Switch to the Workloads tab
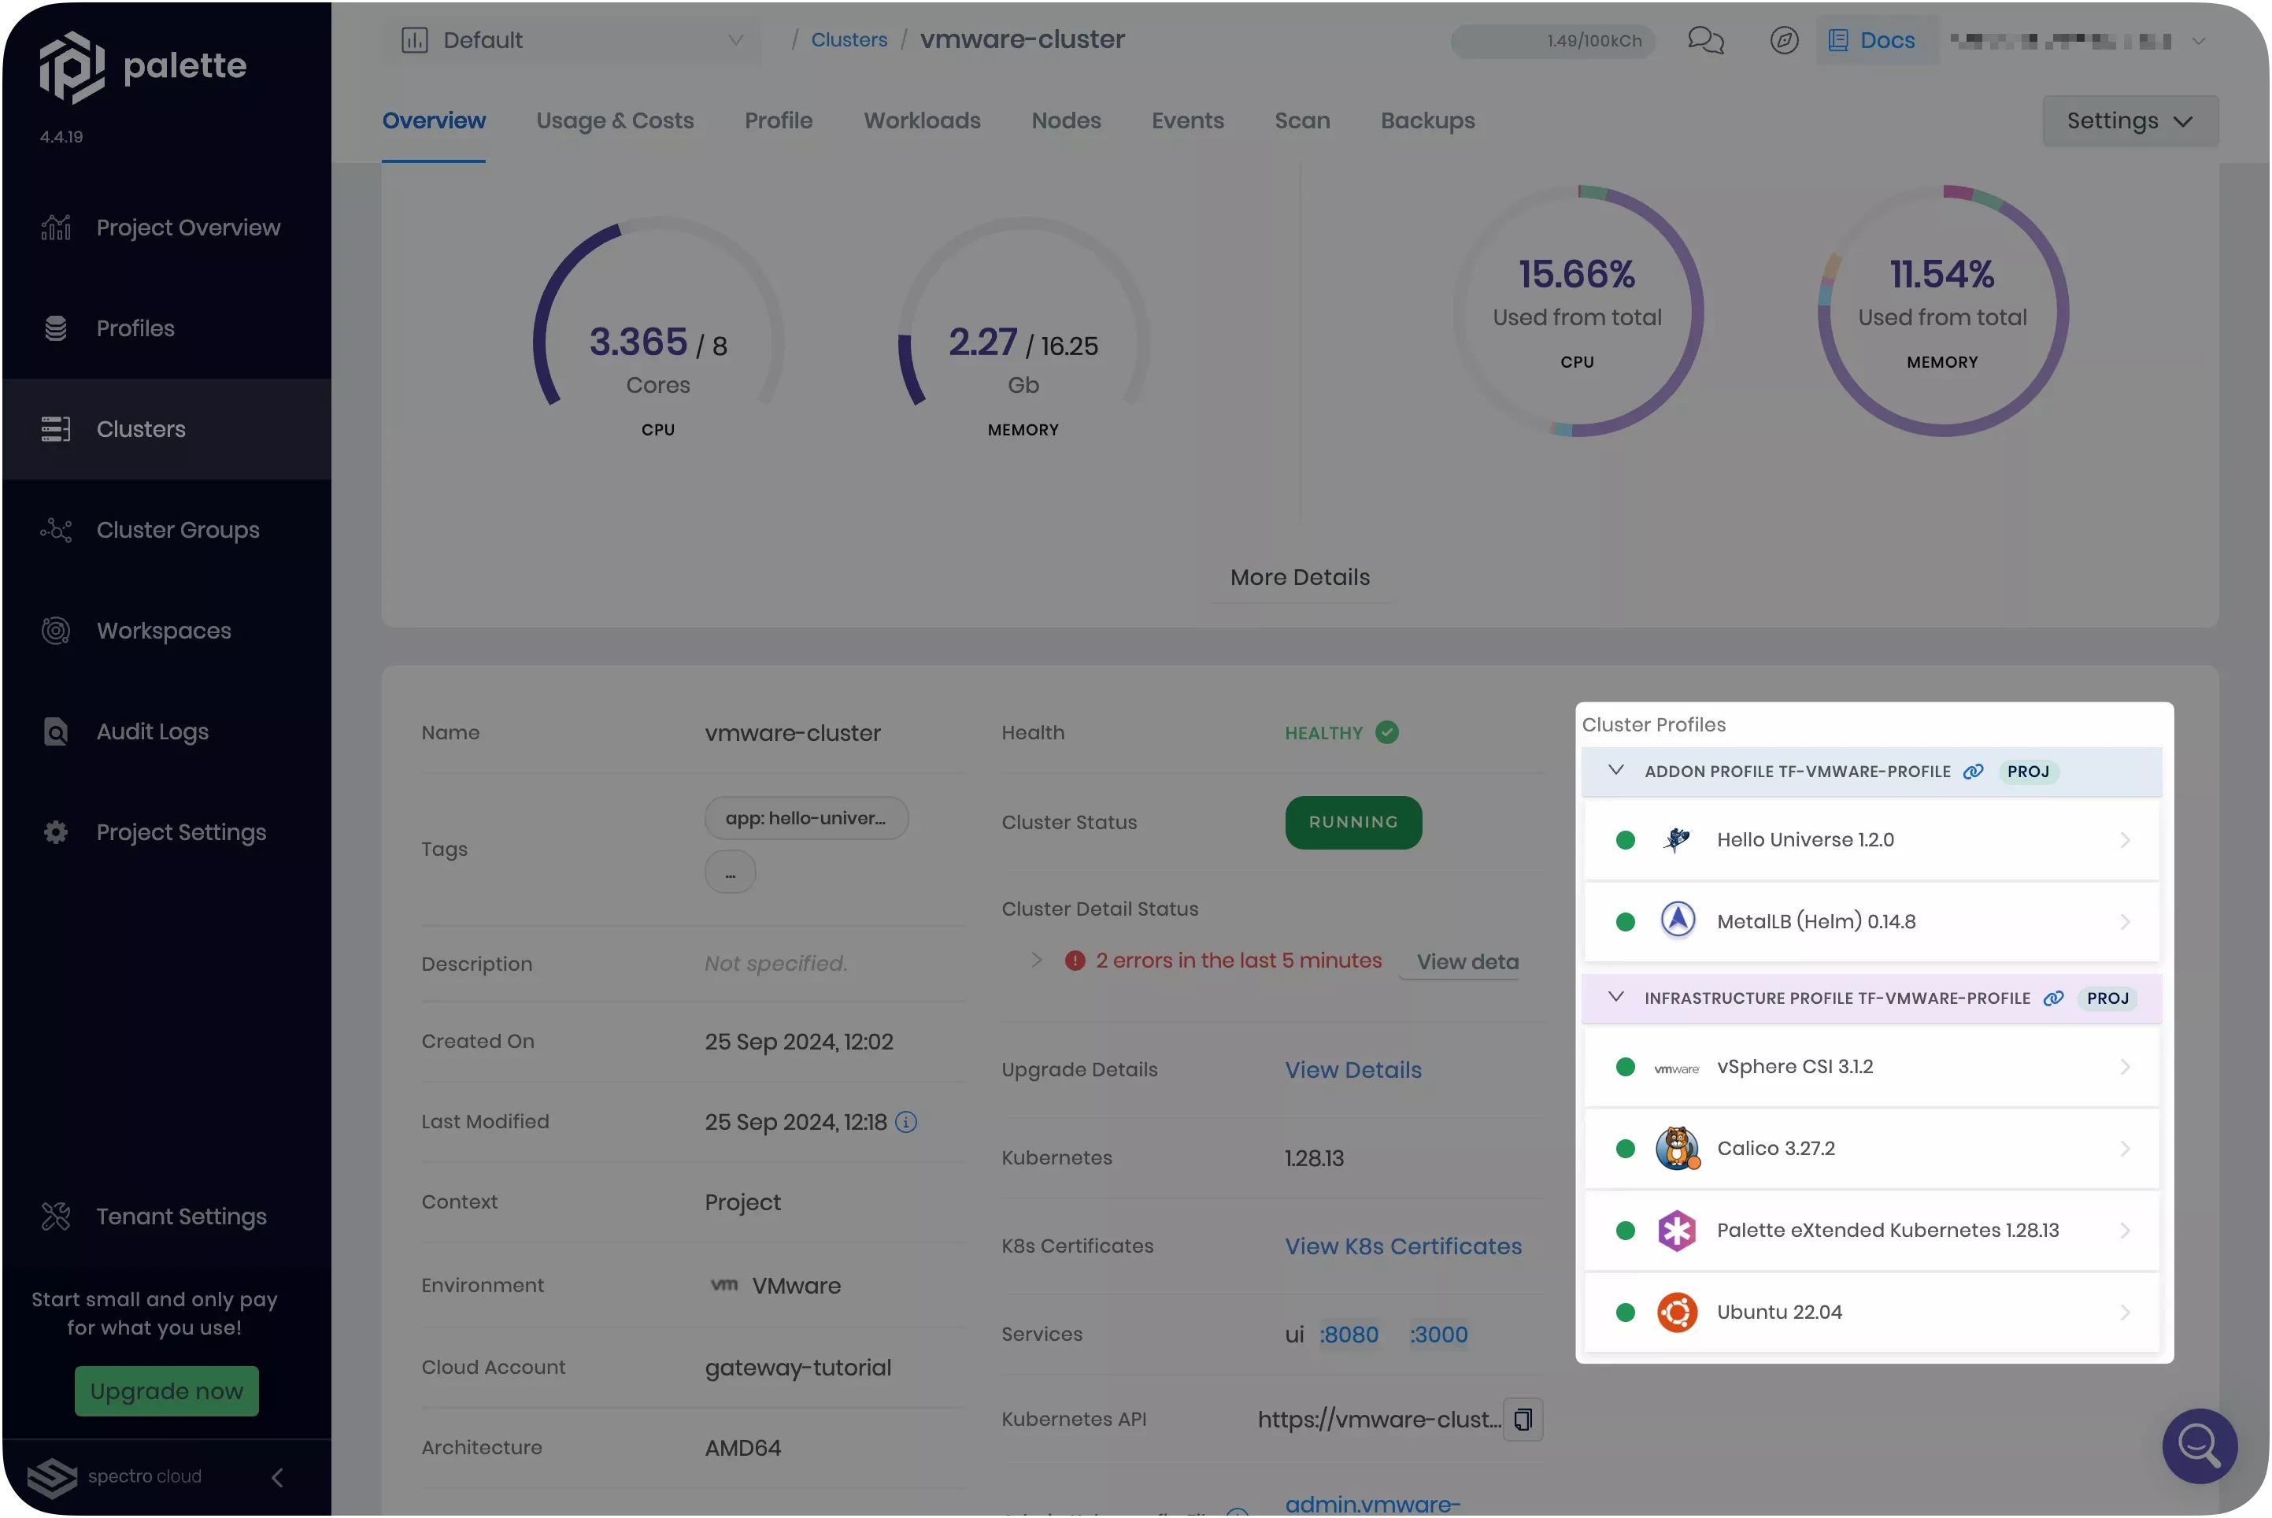The image size is (2272, 1518). 922,120
